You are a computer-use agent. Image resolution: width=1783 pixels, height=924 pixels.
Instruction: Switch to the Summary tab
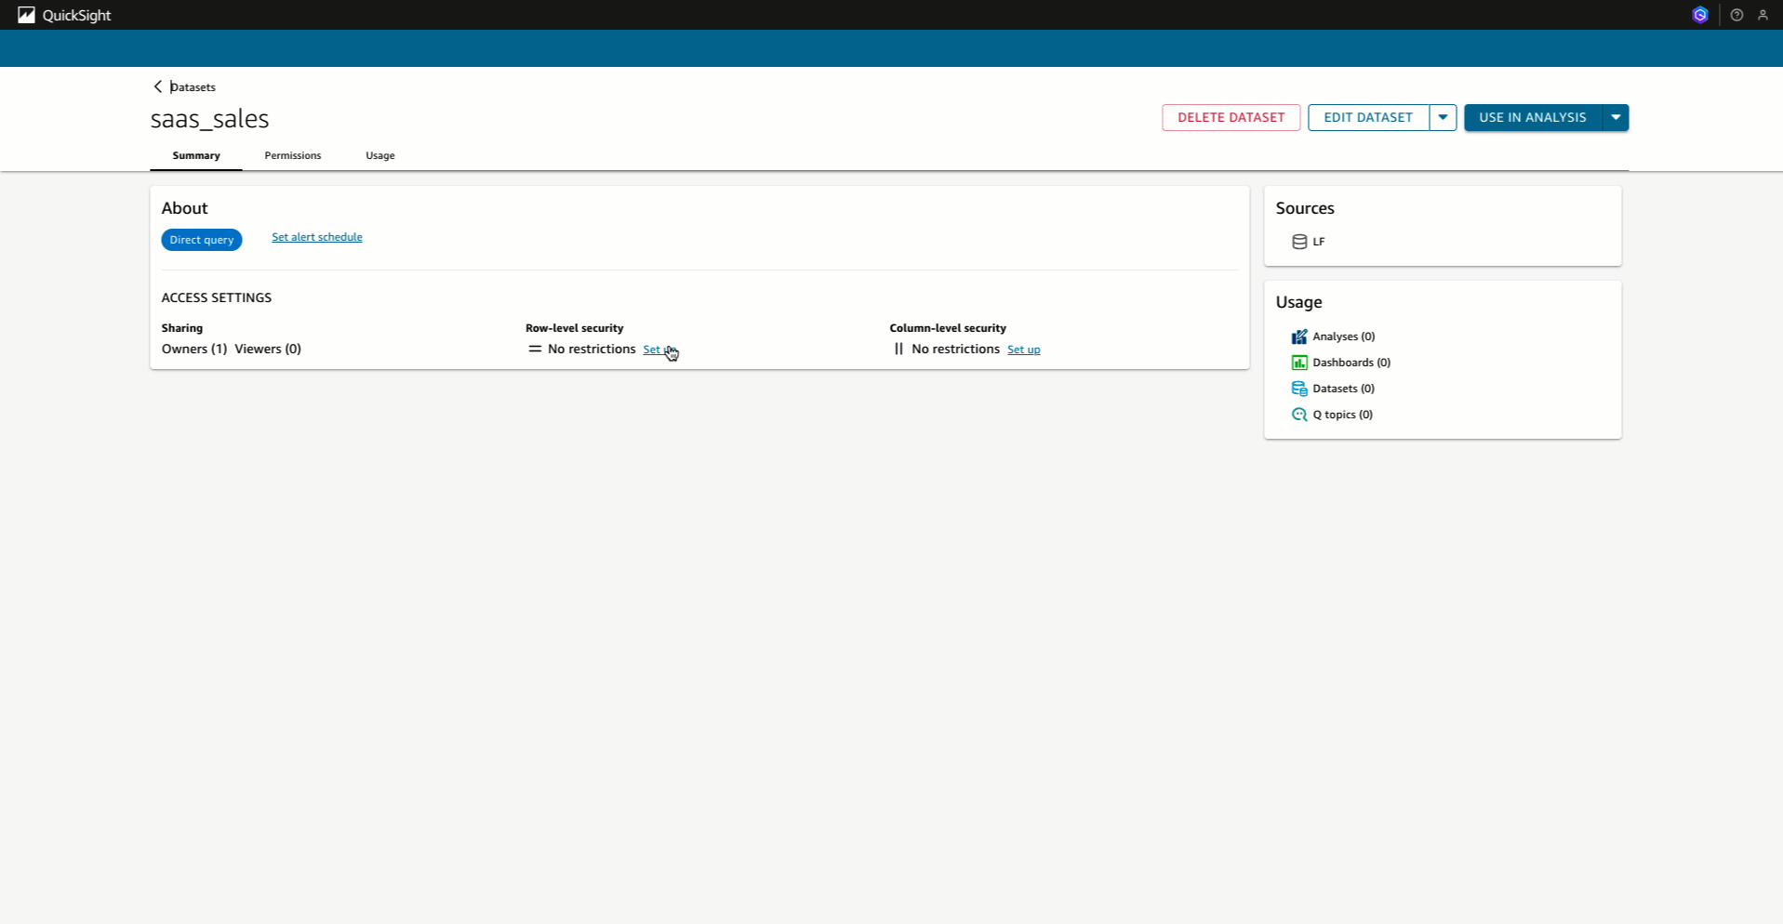[196, 155]
